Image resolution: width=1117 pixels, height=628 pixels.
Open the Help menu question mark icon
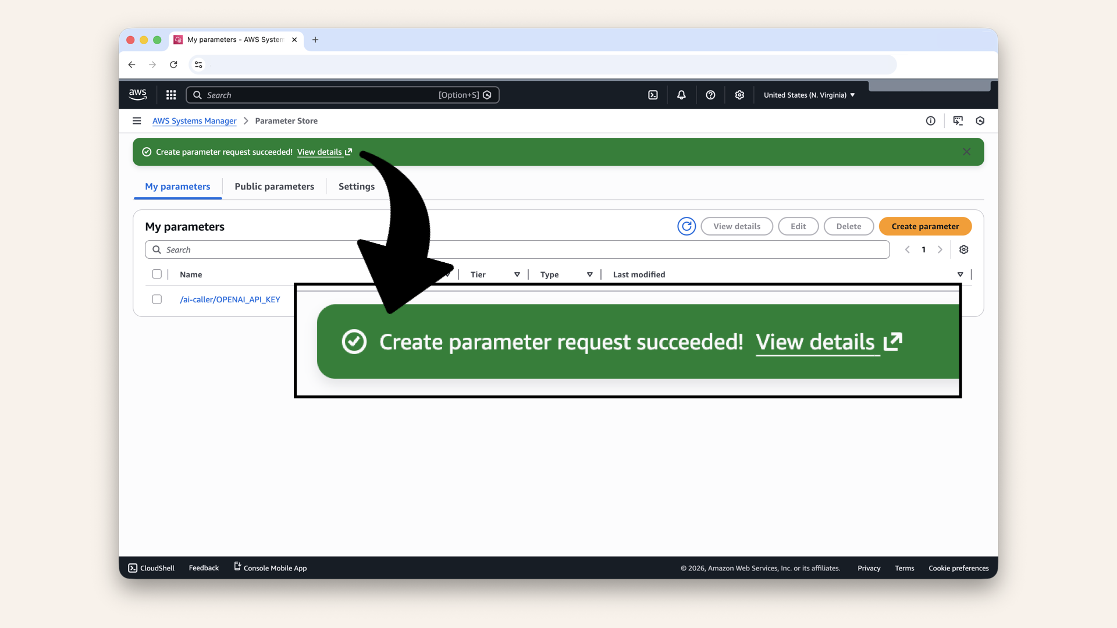tap(710, 95)
